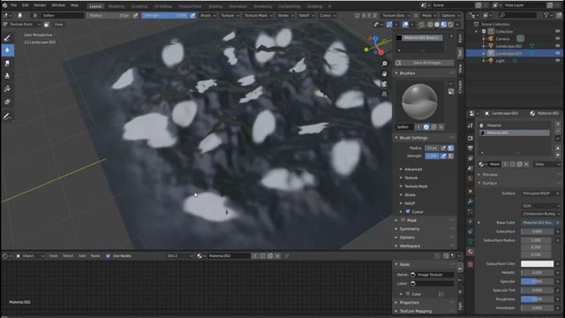Select the Soften tool in toolbar
This screenshot has width=565, height=318.
pyautogui.click(x=7, y=50)
